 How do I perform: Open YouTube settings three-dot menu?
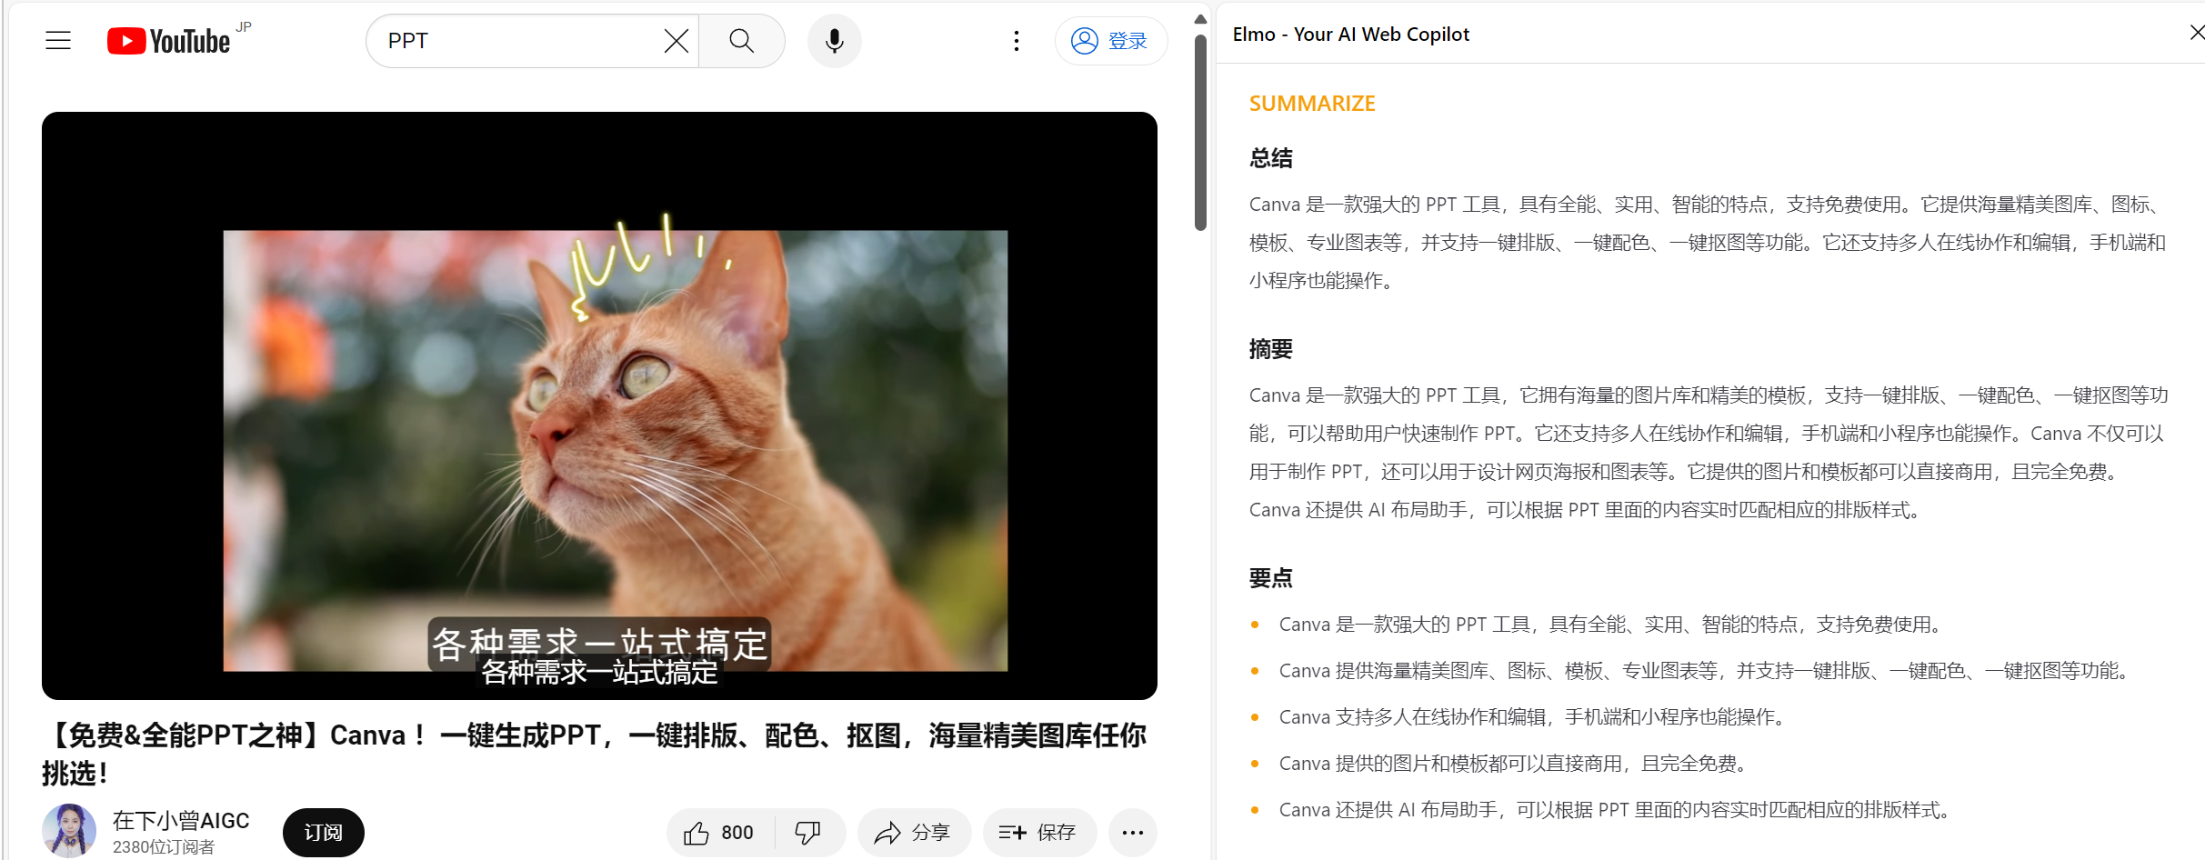[x=1016, y=41]
